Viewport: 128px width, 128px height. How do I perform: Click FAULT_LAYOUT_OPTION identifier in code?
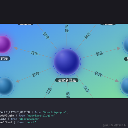coord(15,112)
